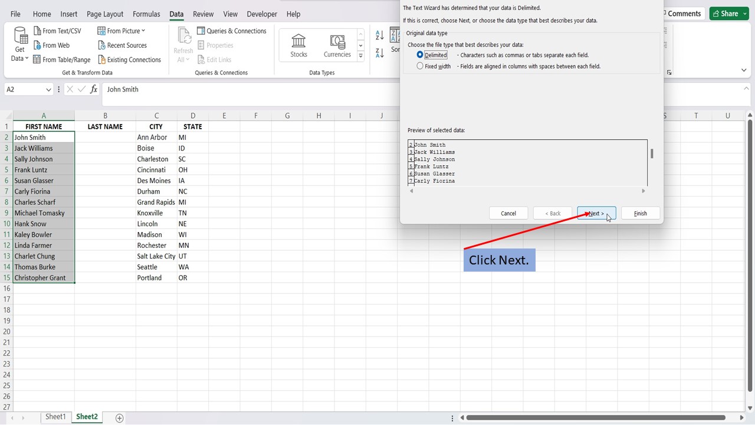Open the Insert Function dialog

[94, 89]
